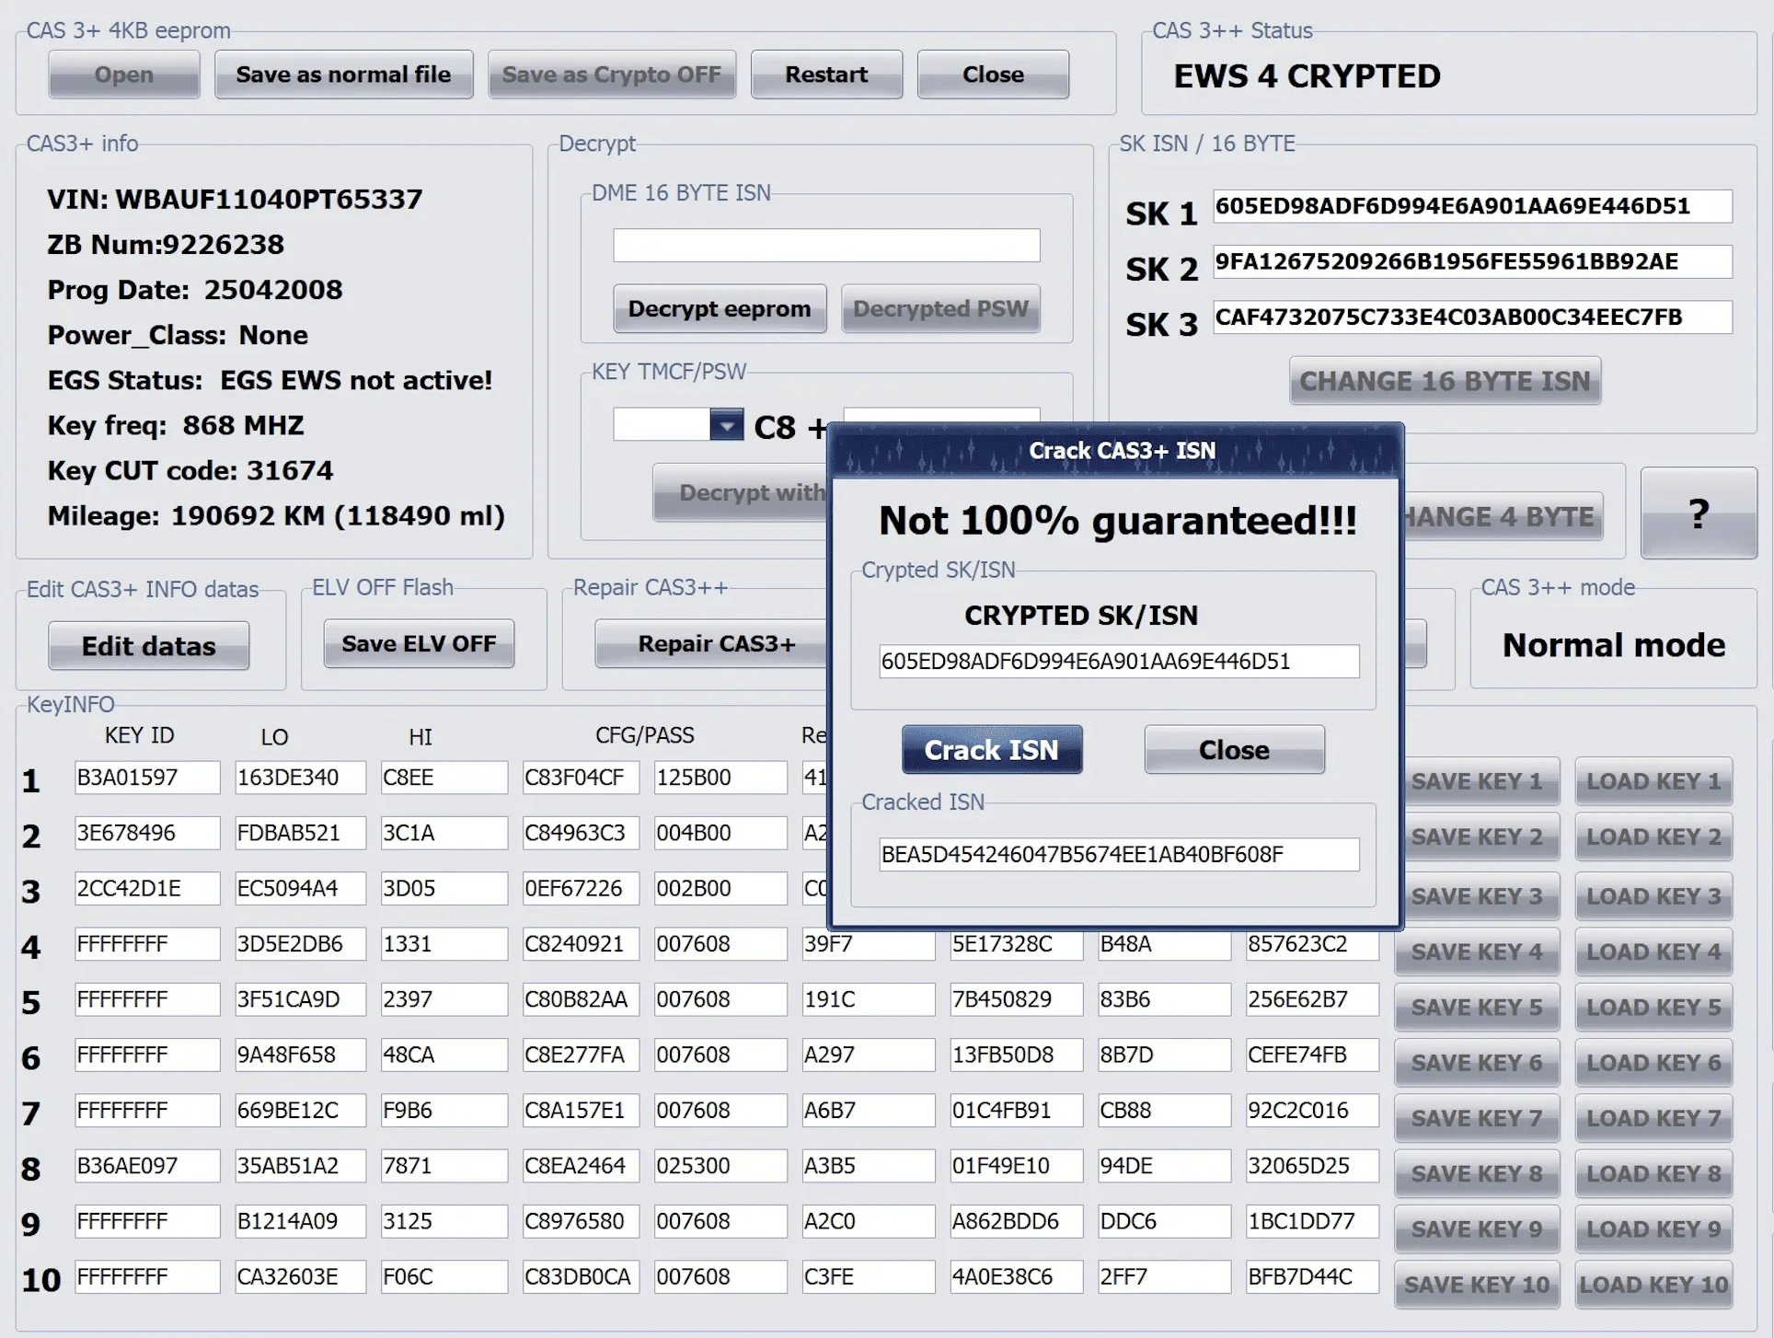Click Save ELV OFF button
The height and width of the screenshot is (1338, 1774).
coord(419,643)
